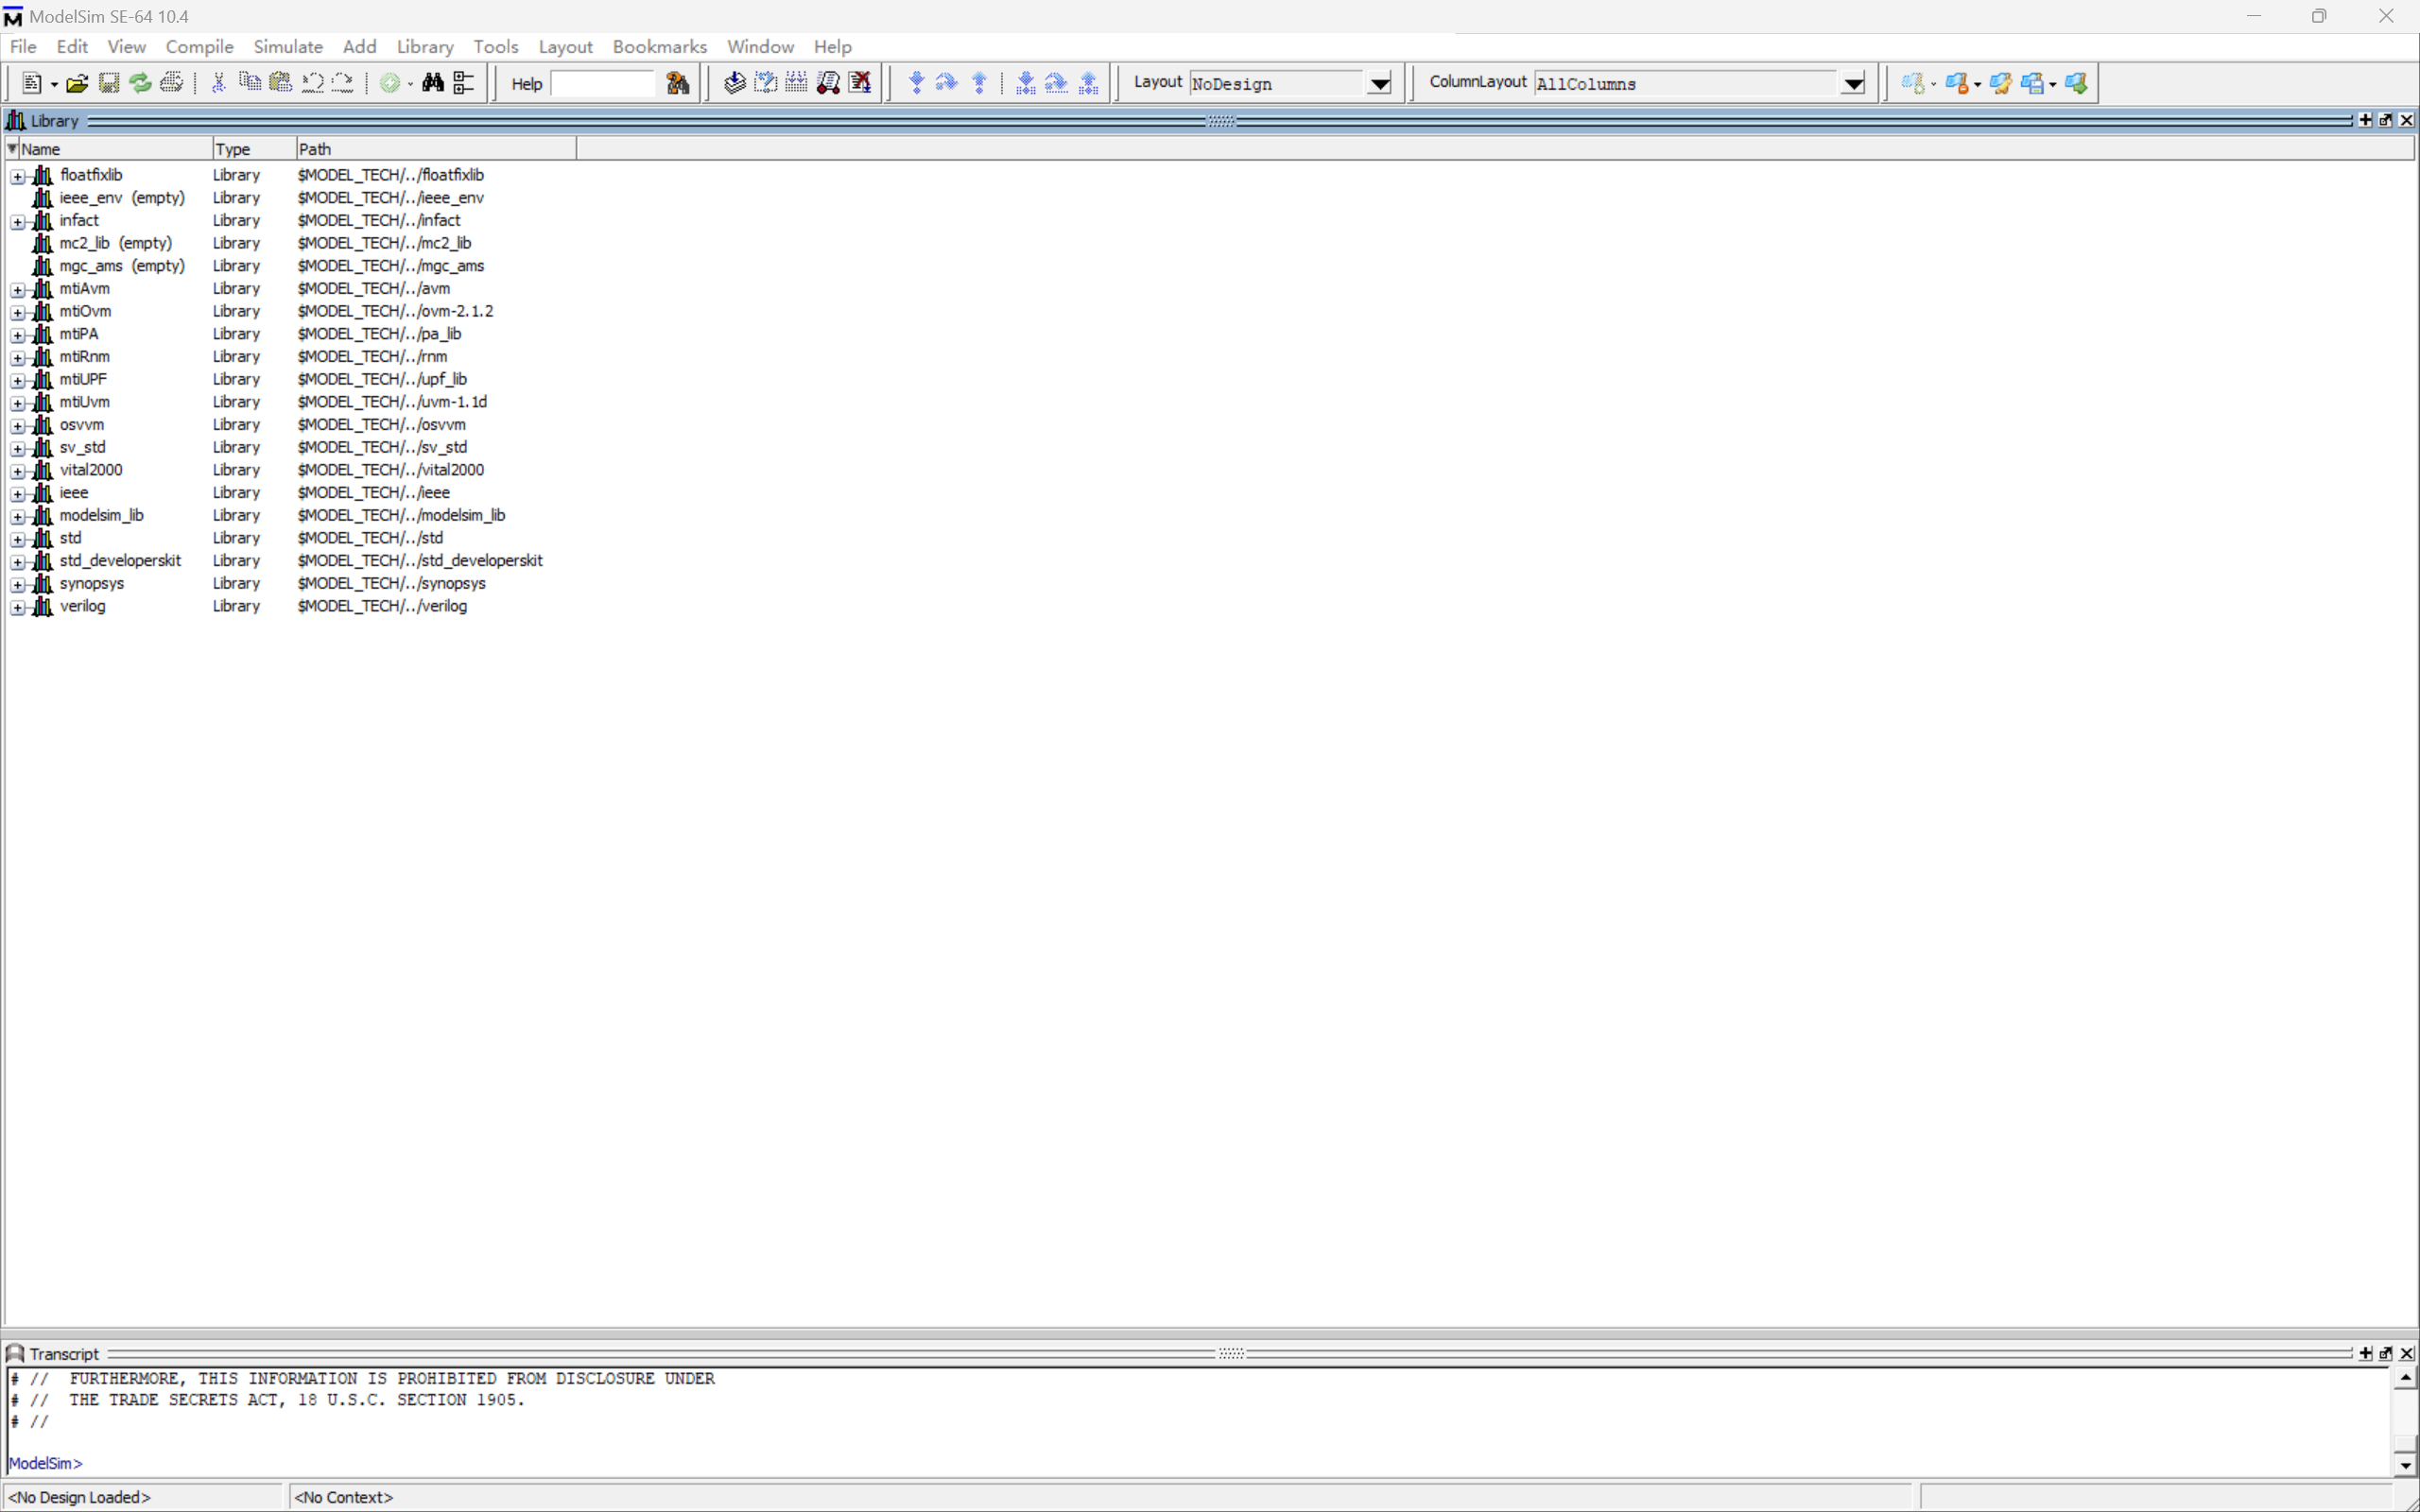Select the mtiUvm library row
2420x1512 pixels.
tap(84, 401)
